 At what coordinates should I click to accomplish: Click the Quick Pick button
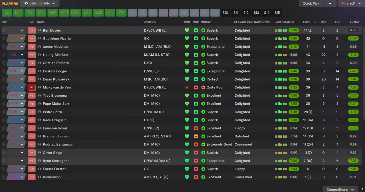pos(311,3)
